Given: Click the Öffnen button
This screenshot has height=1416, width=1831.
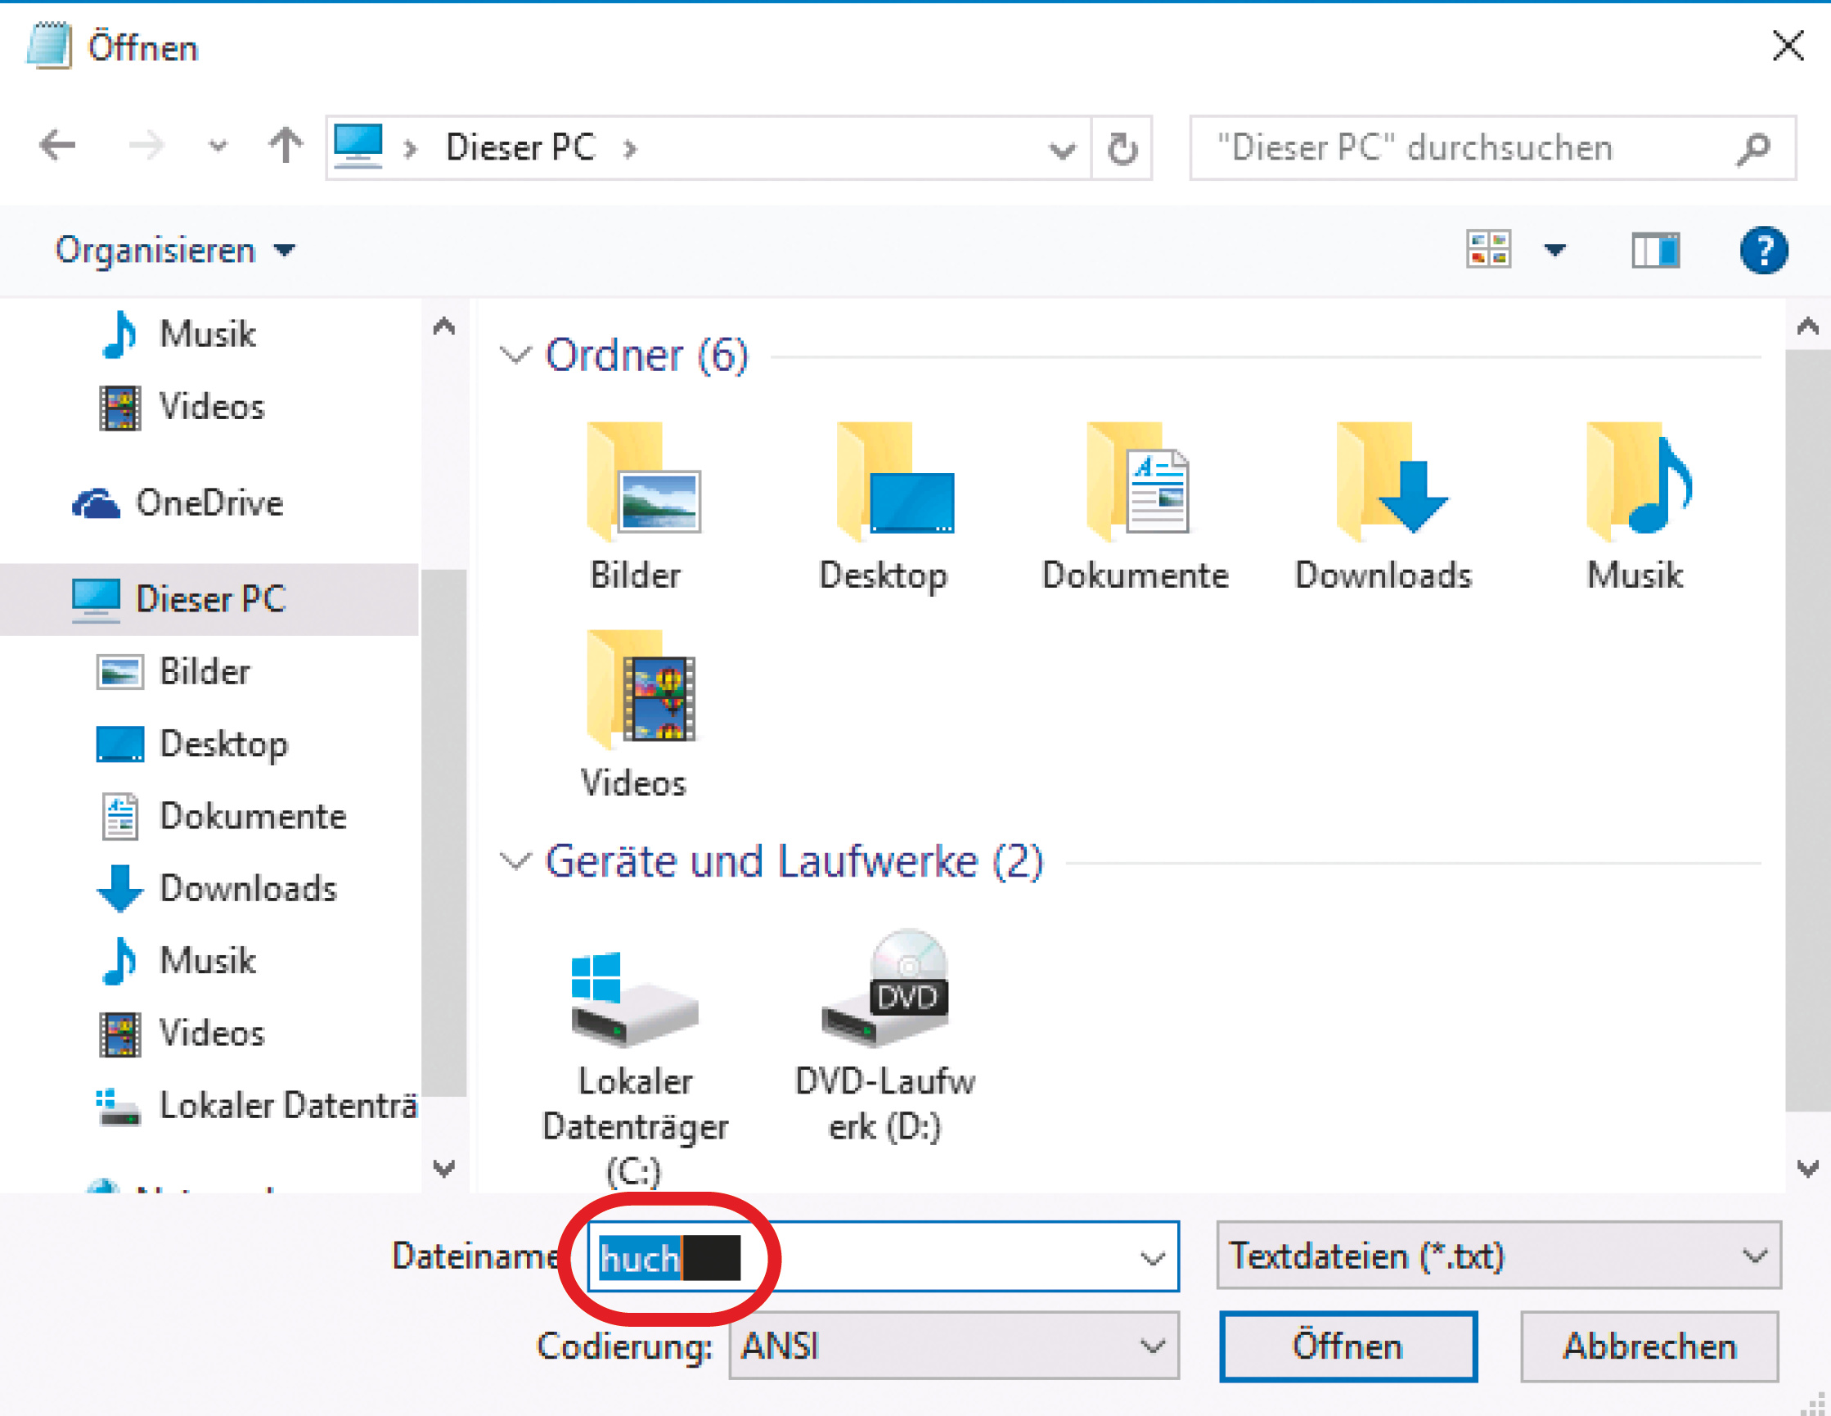Looking at the screenshot, I should [1347, 1346].
